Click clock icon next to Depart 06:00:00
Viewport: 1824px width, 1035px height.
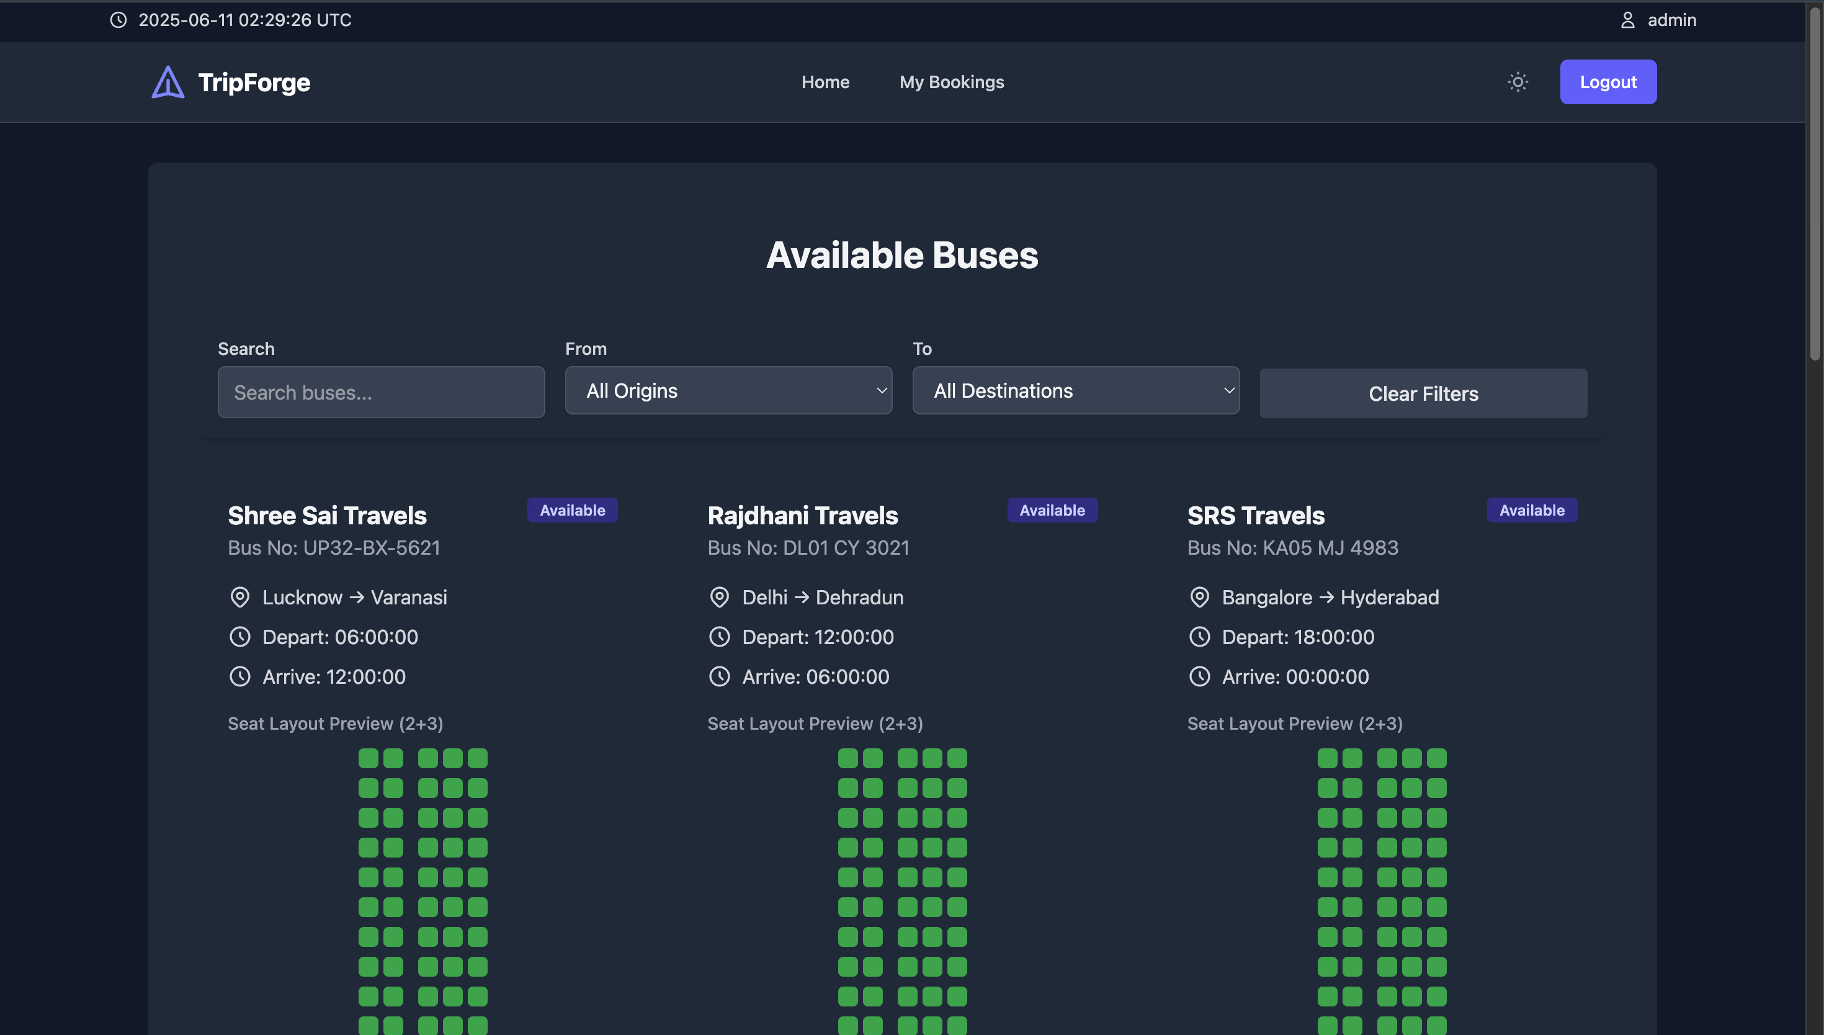pos(240,637)
